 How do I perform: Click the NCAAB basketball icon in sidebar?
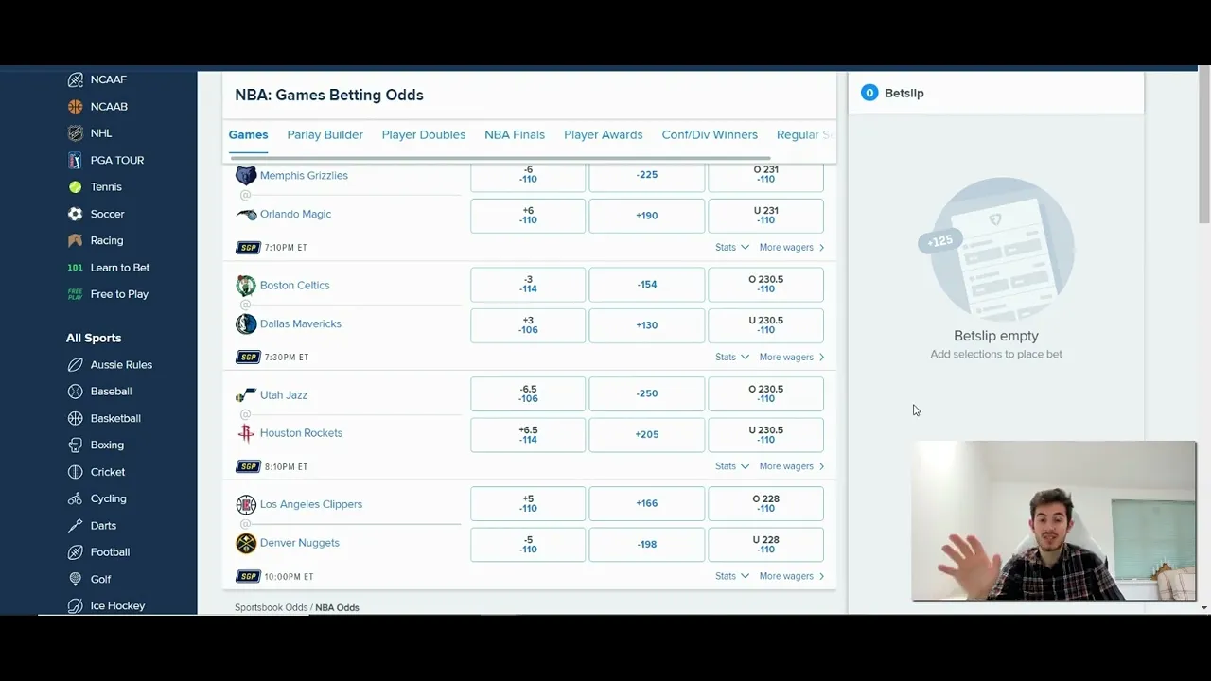coord(75,107)
